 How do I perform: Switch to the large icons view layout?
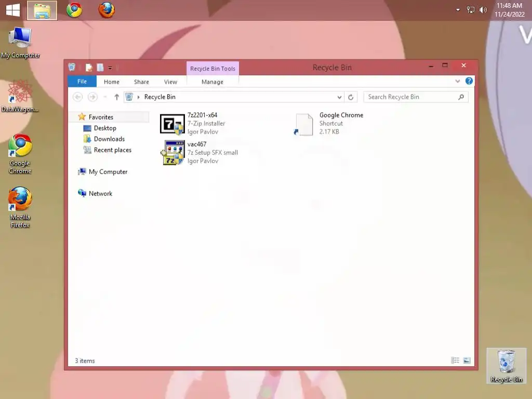point(467,361)
